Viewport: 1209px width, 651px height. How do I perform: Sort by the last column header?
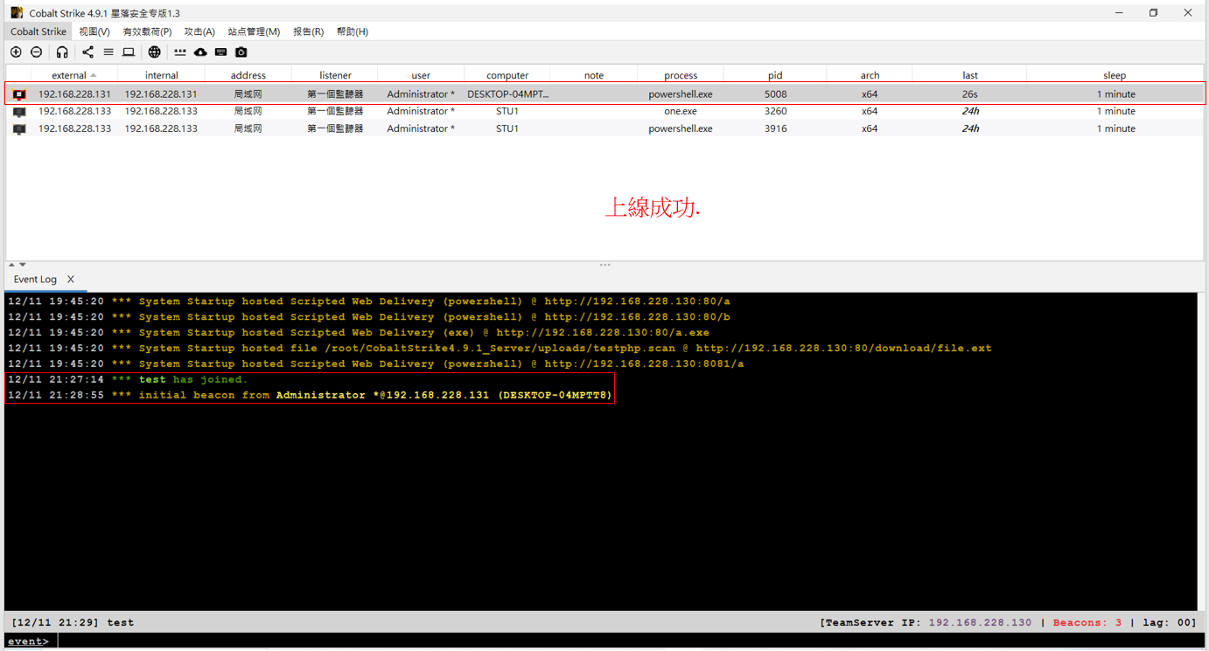point(970,76)
